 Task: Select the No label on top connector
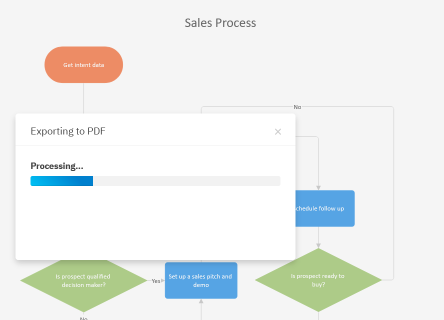(x=297, y=107)
